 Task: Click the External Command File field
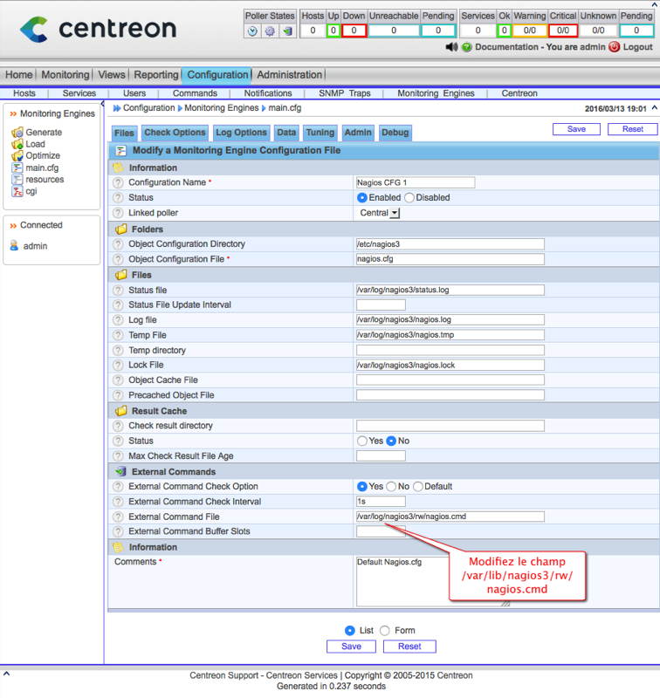(450, 517)
